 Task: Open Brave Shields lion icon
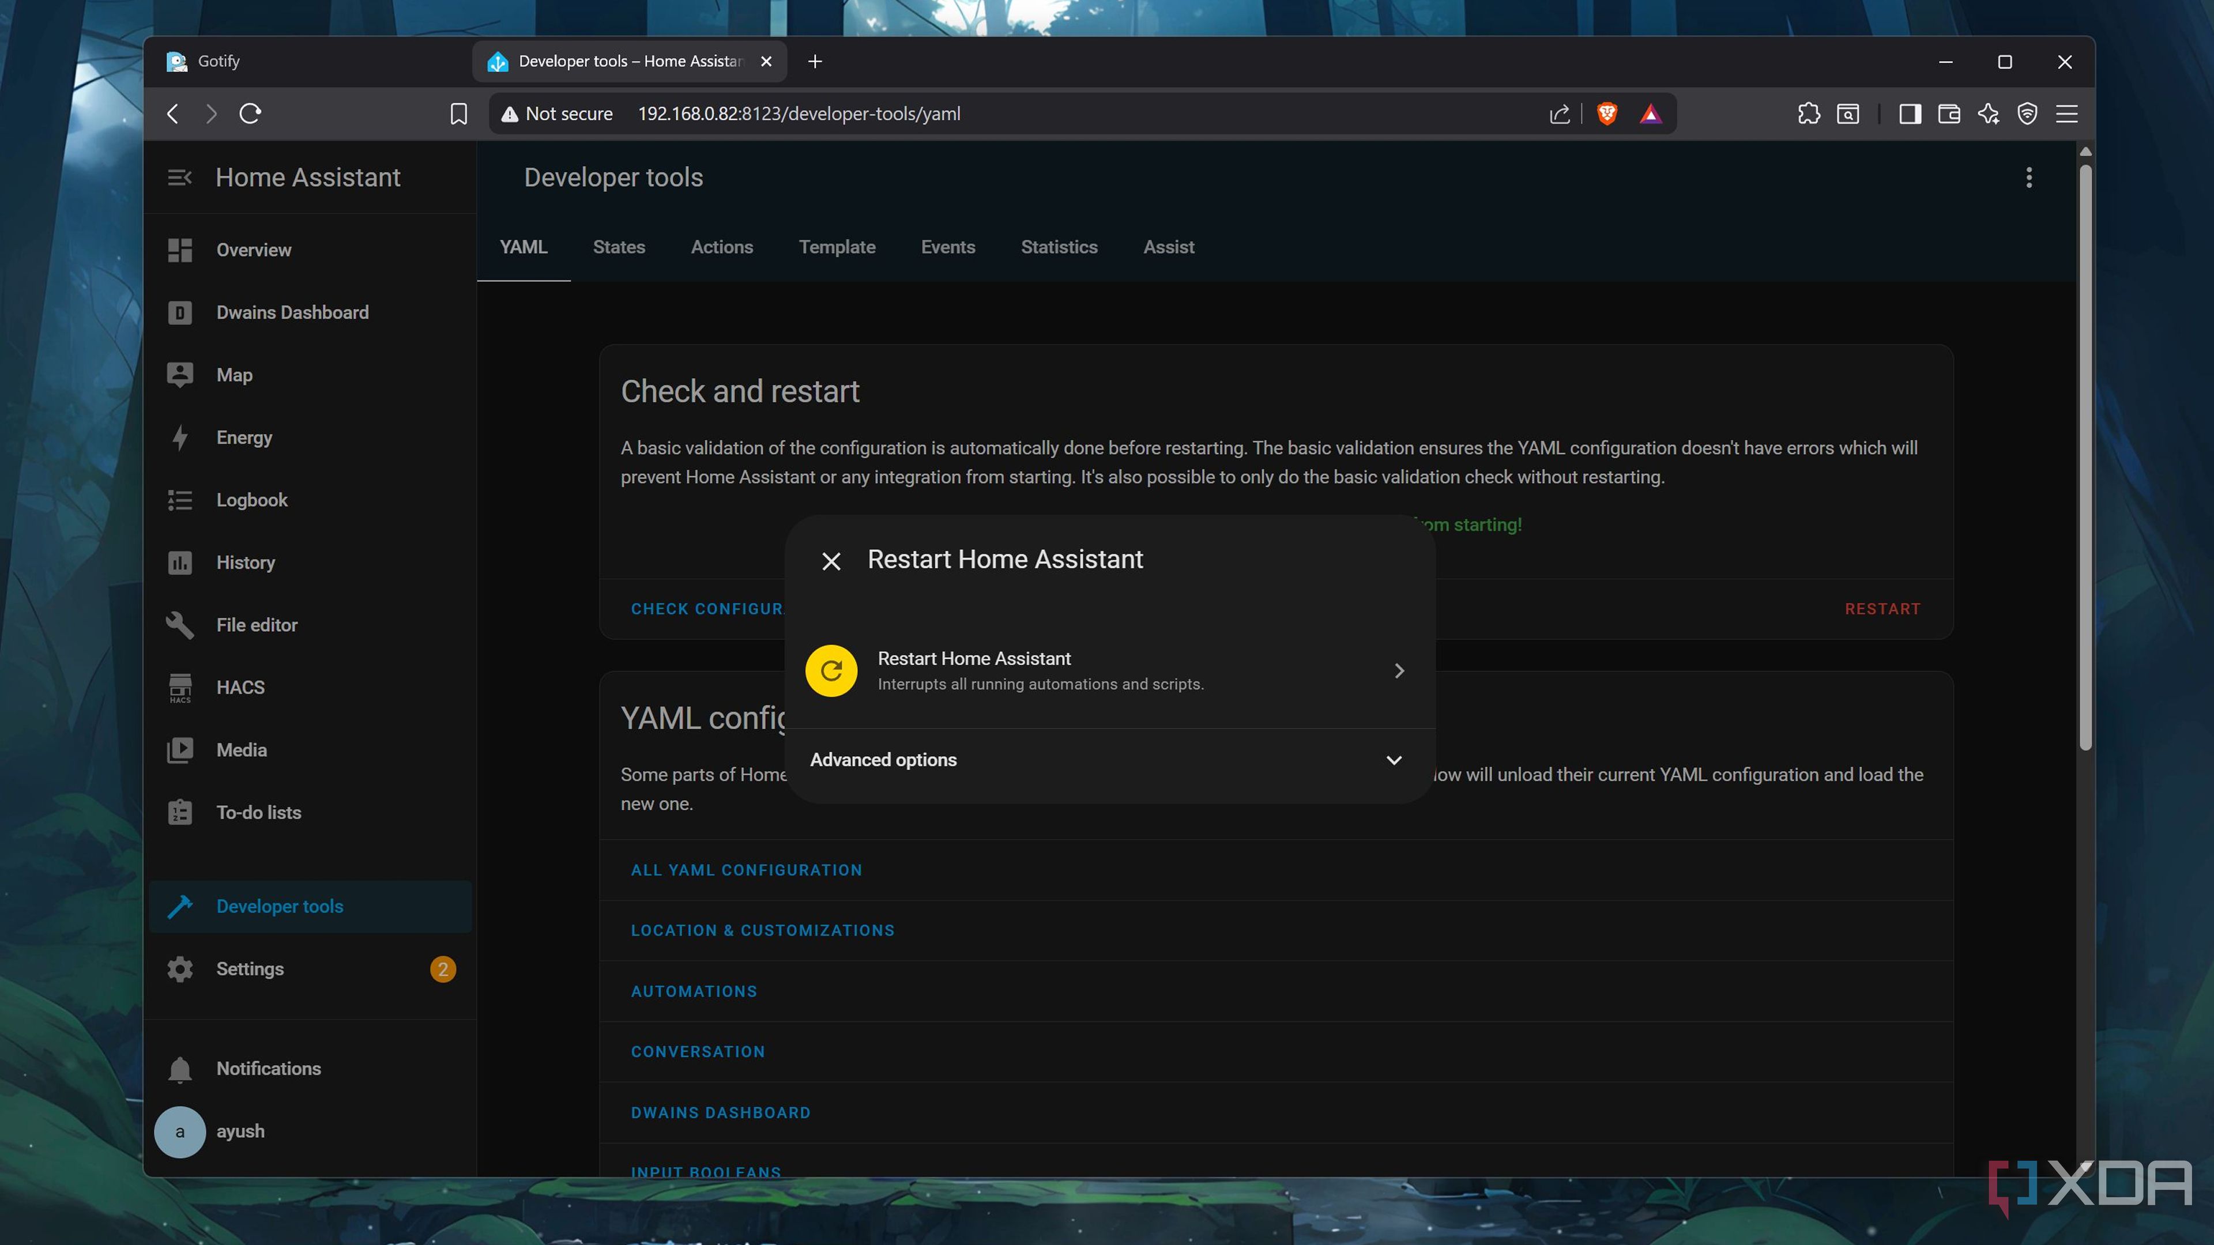1607,114
